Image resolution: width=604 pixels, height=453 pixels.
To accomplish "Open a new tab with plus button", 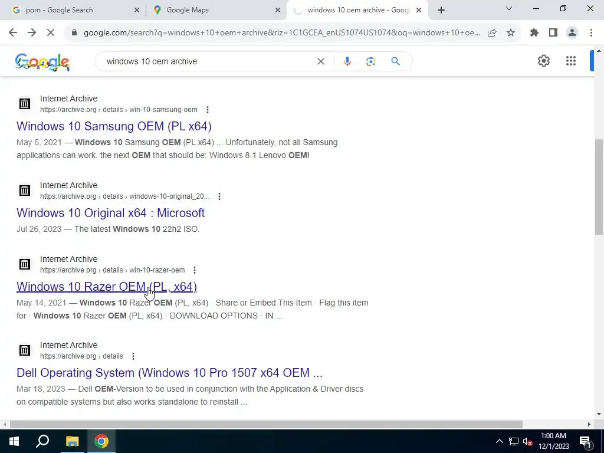I will [x=441, y=10].
